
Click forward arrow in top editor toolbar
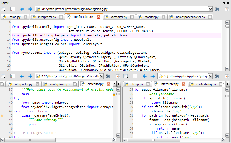pos(30,9)
